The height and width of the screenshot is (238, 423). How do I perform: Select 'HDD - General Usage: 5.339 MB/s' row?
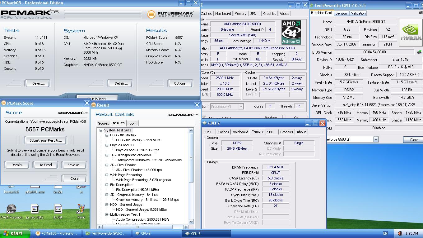coord(141,209)
